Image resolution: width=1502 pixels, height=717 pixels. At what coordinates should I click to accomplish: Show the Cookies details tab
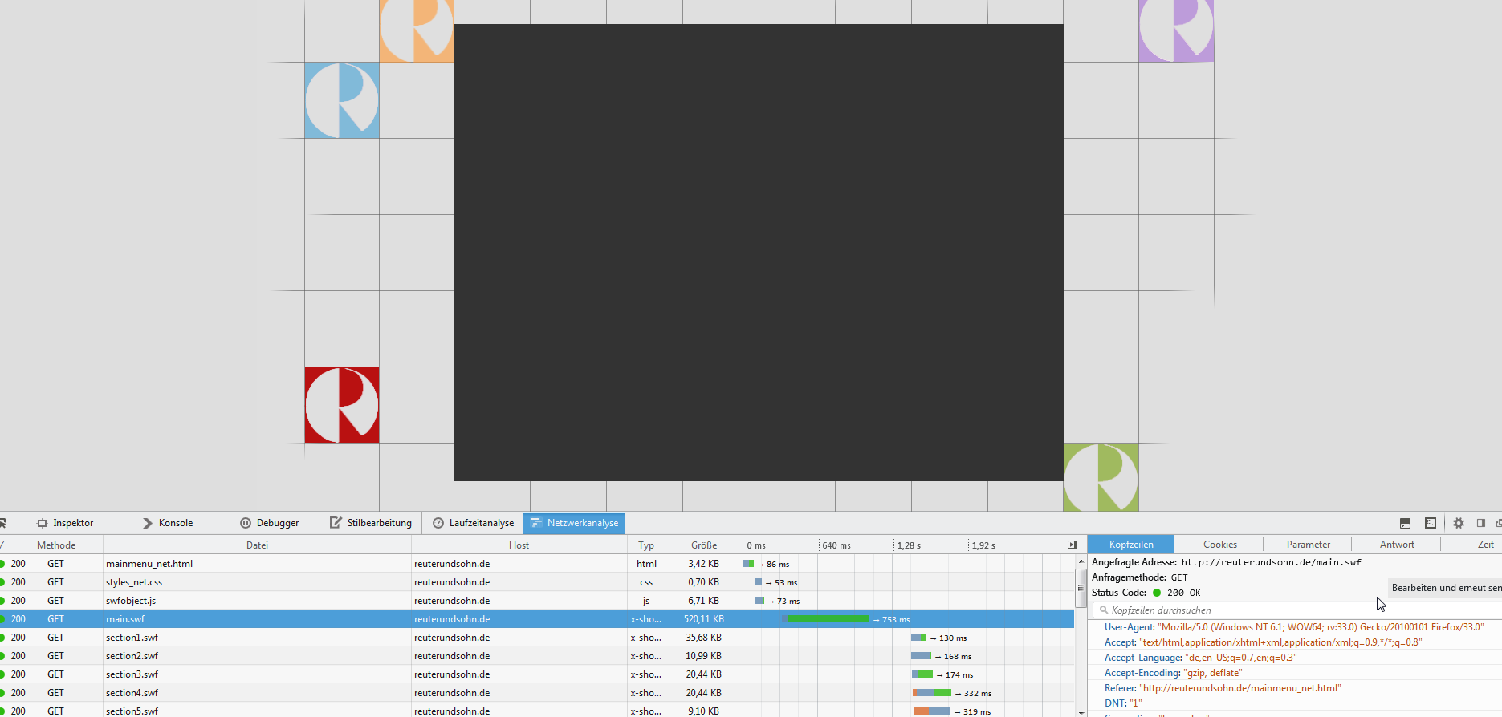[x=1219, y=545]
